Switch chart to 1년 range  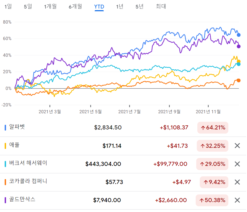pyautogui.click(x=120, y=7)
